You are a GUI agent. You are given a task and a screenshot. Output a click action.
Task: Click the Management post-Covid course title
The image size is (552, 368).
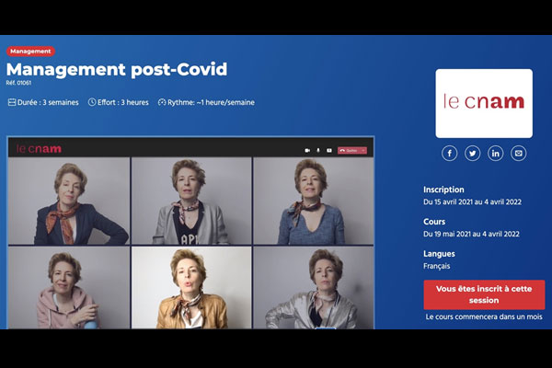pyautogui.click(x=117, y=70)
